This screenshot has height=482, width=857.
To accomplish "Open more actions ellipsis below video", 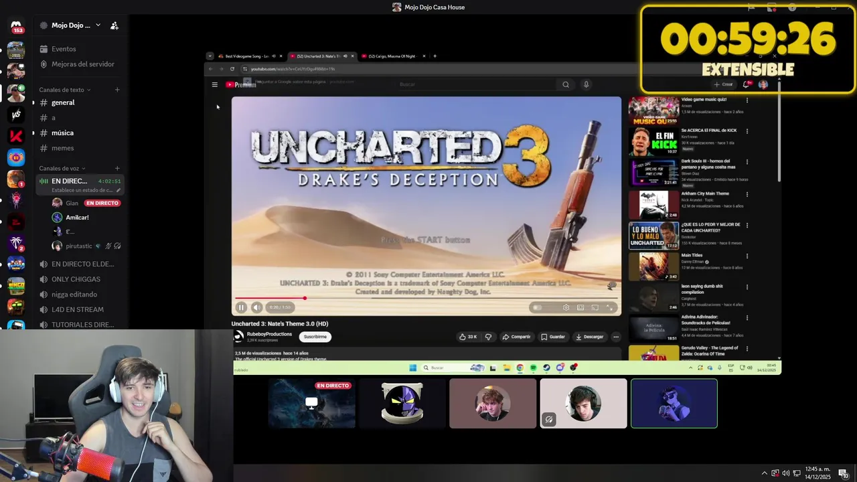I will click(x=616, y=337).
